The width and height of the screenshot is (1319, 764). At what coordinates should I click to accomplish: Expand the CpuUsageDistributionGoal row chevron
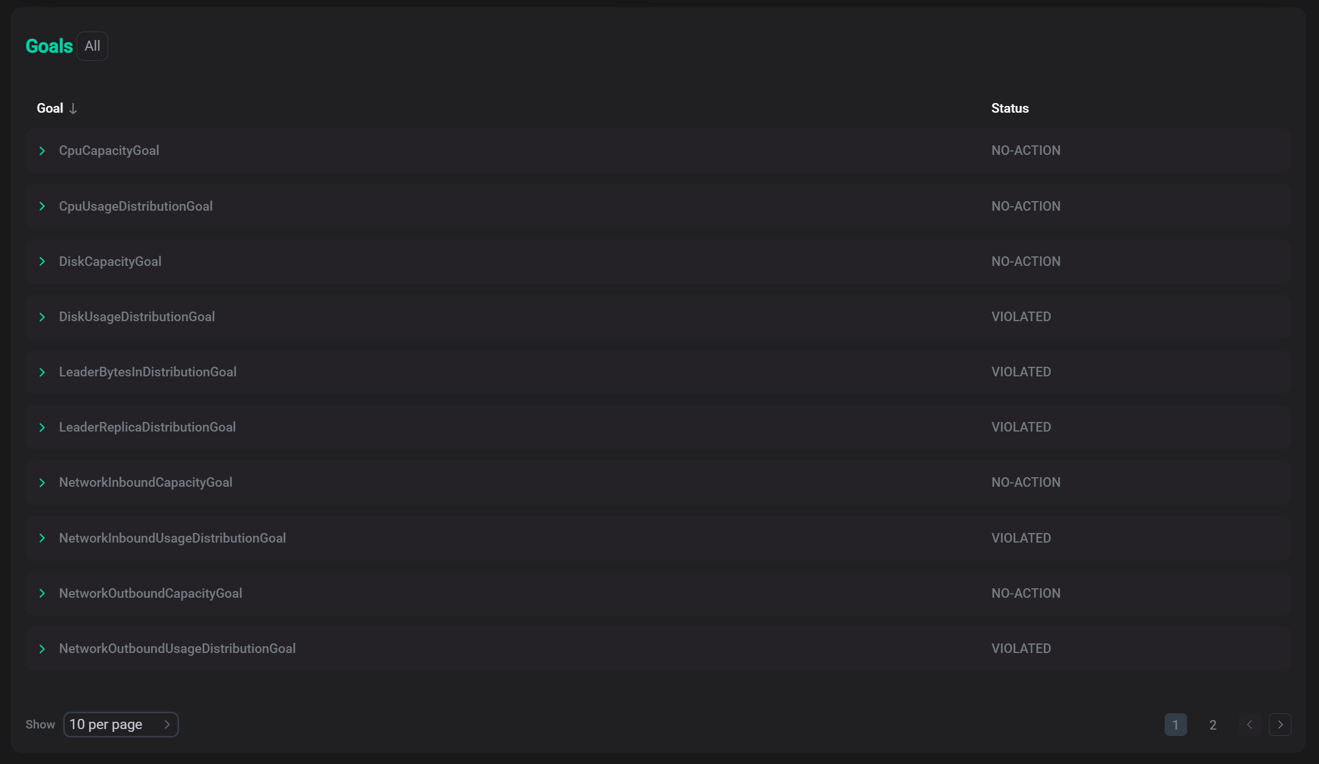point(42,207)
